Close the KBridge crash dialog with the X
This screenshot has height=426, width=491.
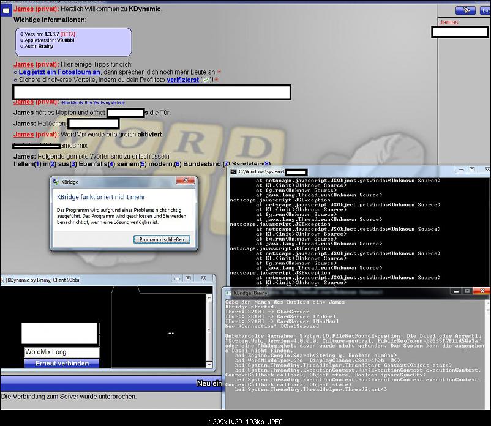185,181
